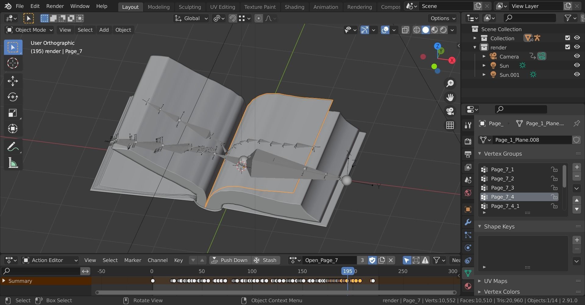585x305 pixels.
Task: Switch to the Modeling workspace tab
Action: (158, 7)
